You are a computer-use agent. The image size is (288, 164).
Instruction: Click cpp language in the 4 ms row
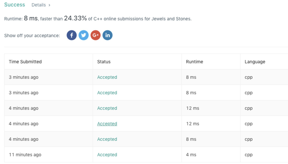click(x=249, y=155)
